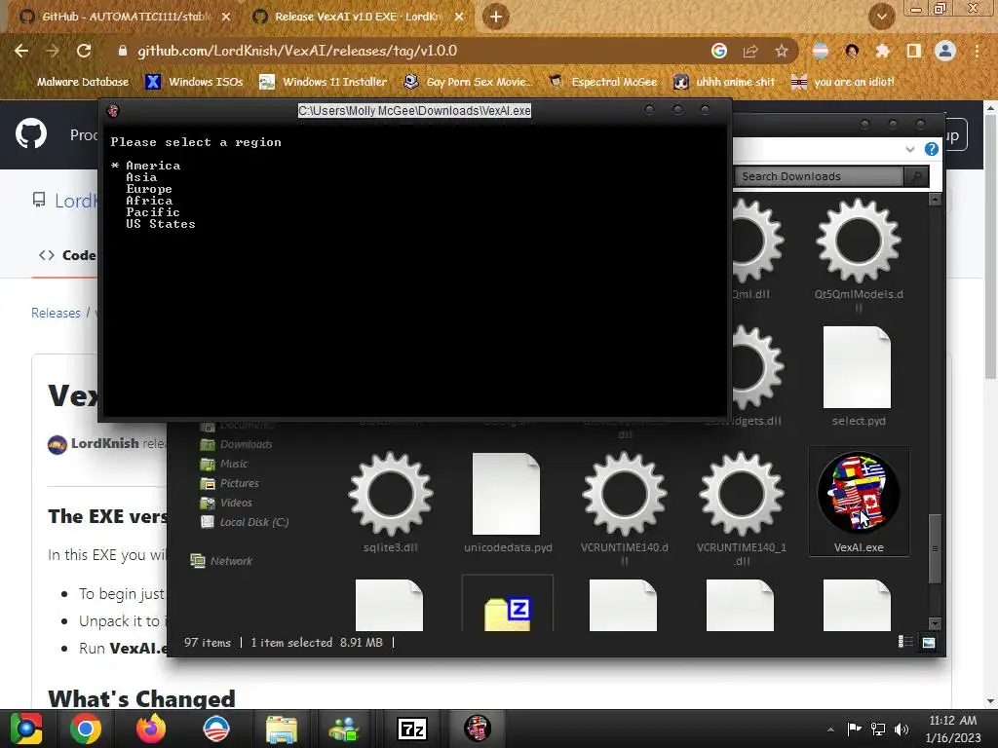
Task: Click VexAI taskbar icon
Action: 477,729
